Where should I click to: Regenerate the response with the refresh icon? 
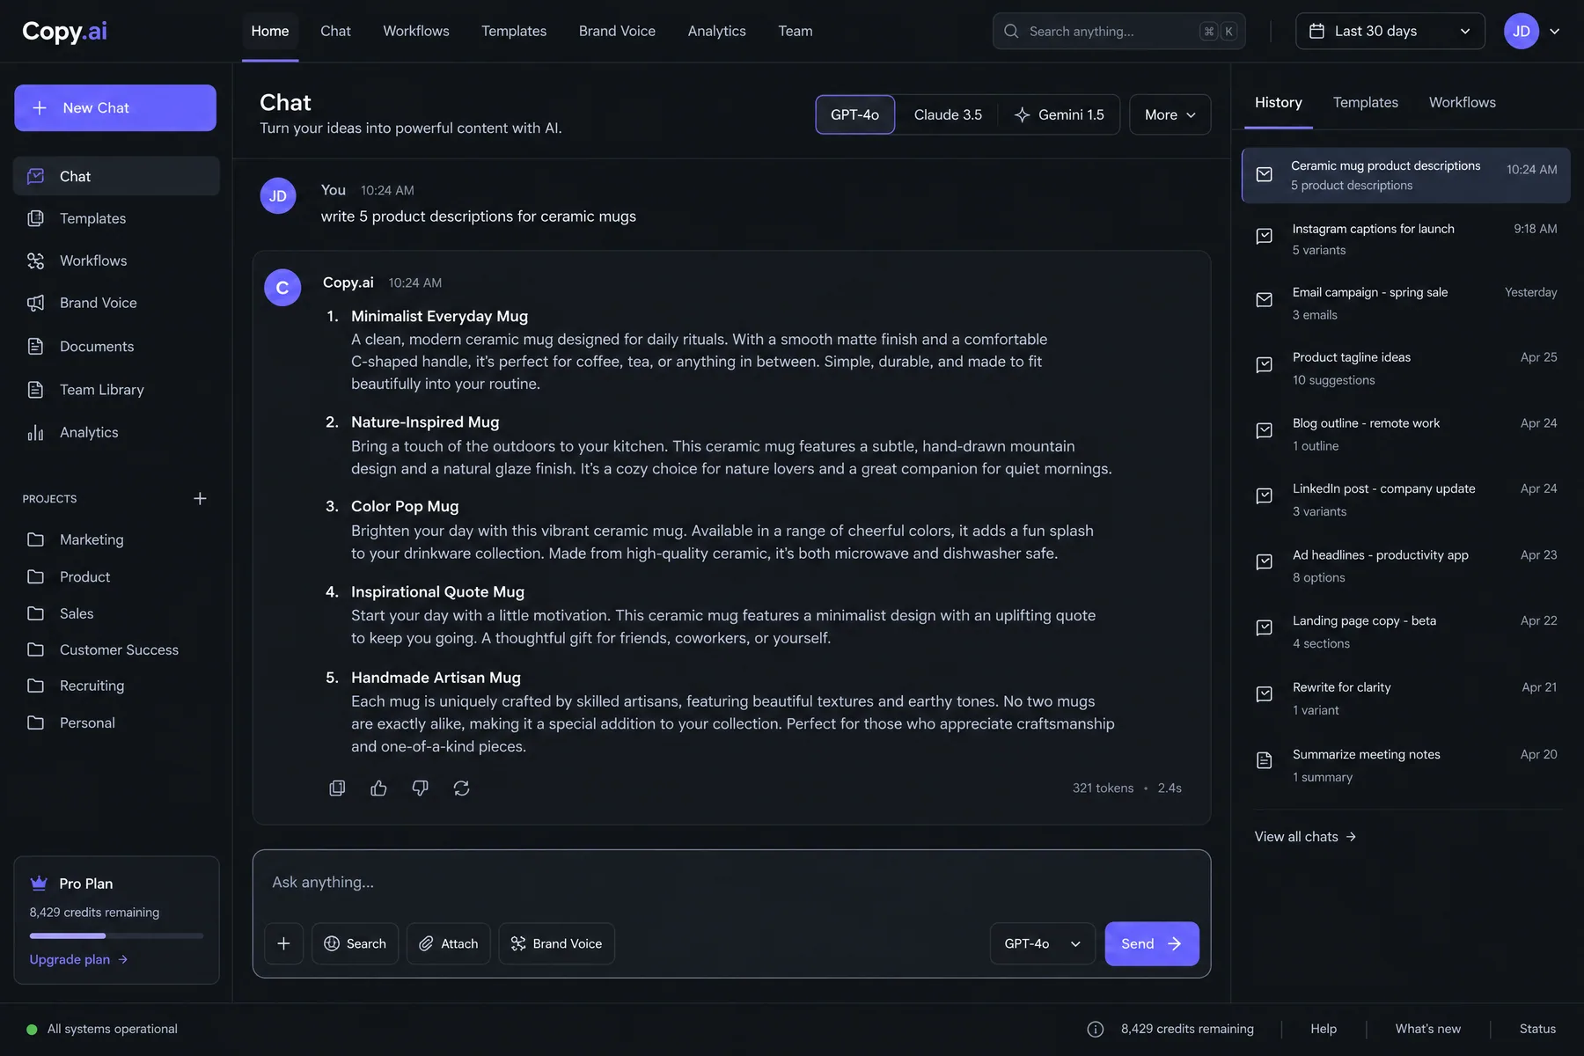pyautogui.click(x=461, y=788)
